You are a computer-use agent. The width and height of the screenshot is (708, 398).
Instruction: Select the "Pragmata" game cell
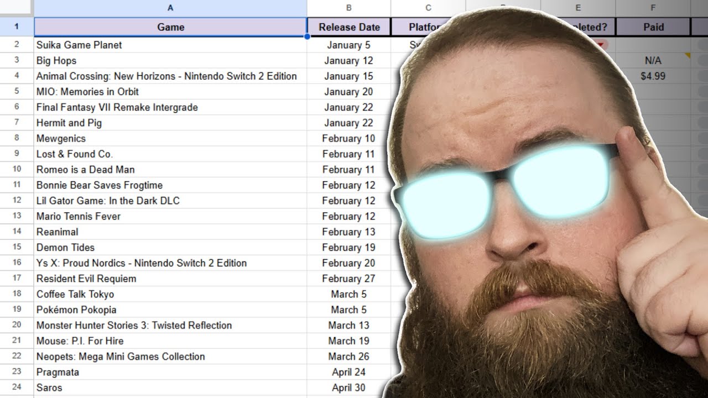coord(170,371)
